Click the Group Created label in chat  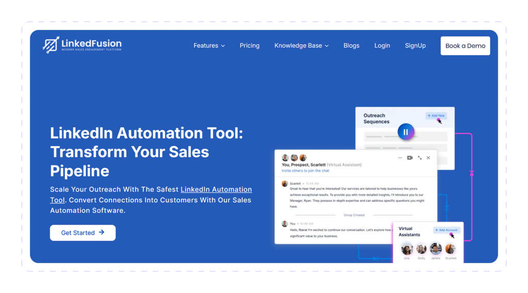(x=354, y=215)
